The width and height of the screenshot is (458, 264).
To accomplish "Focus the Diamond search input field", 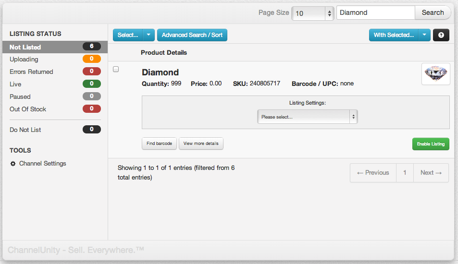I will tap(376, 12).
